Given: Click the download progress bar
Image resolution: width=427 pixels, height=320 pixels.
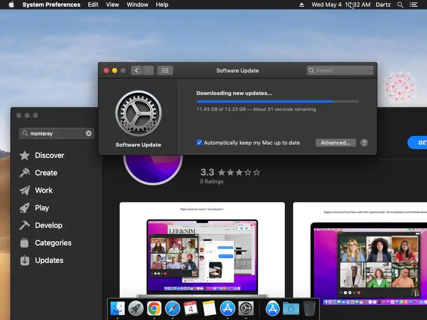Looking at the screenshot, I should [277, 101].
